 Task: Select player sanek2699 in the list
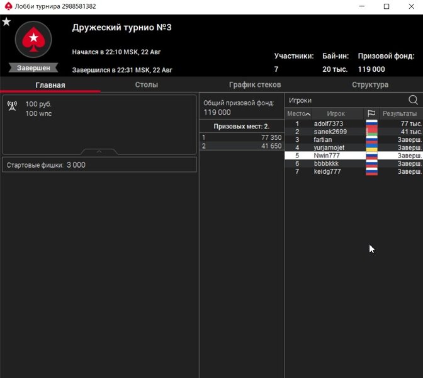pos(330,132)
